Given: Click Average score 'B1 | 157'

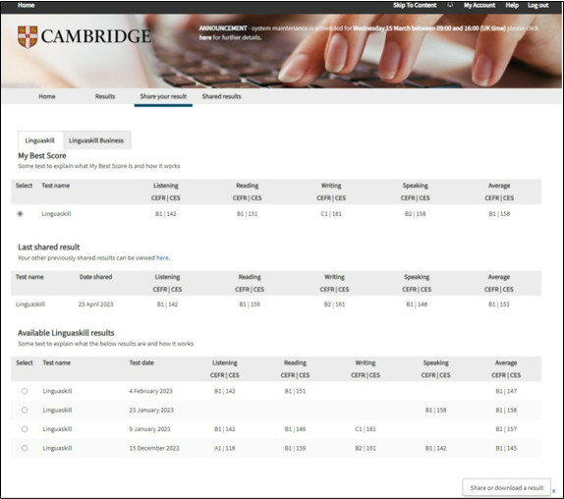Looking at the screenshot, I should (x=506, y=429).
